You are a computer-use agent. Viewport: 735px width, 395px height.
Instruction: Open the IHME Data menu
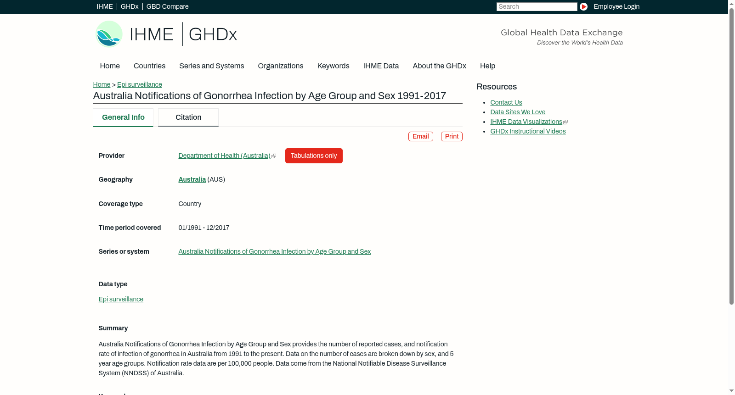[x=381, y=66]
